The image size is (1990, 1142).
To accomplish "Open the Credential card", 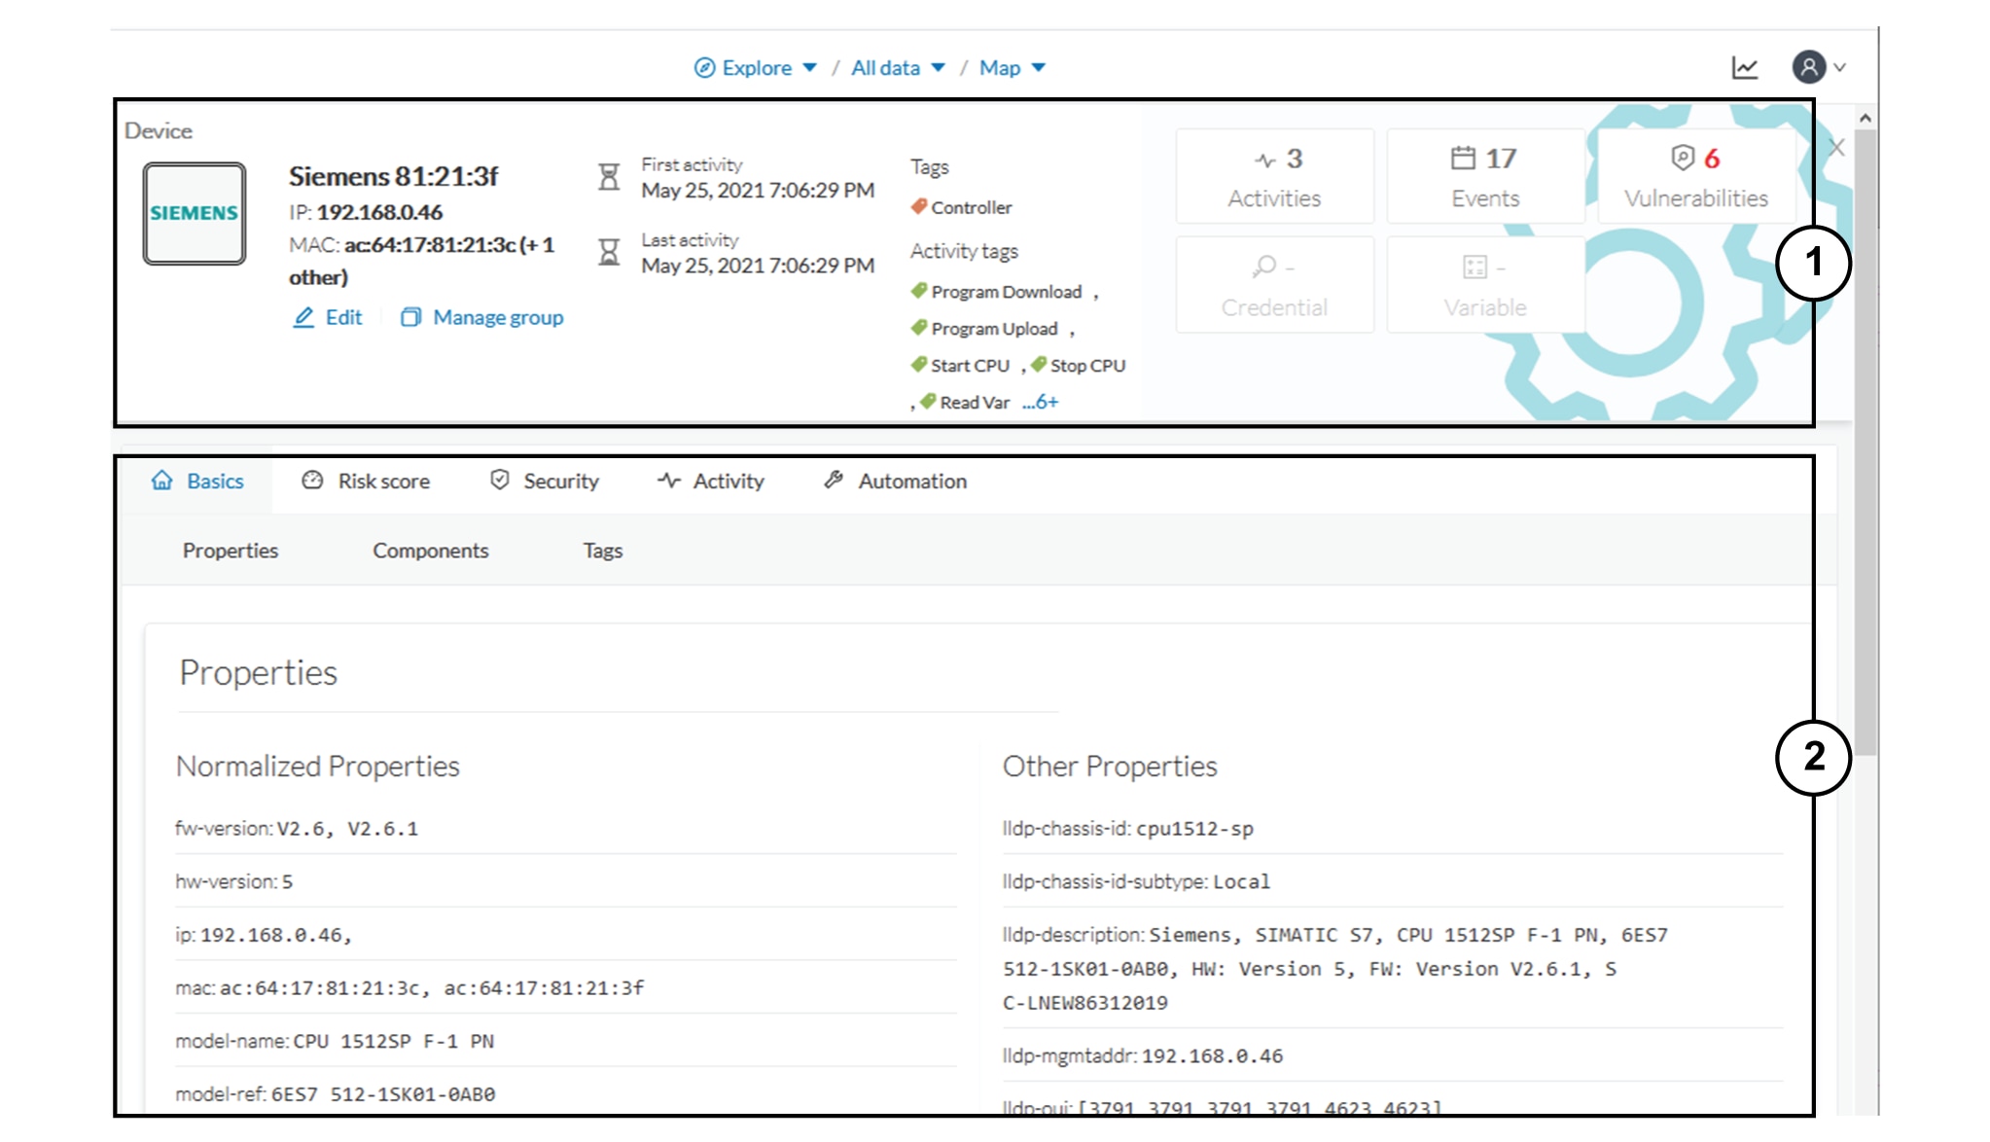I will (x=1275, y=285).
